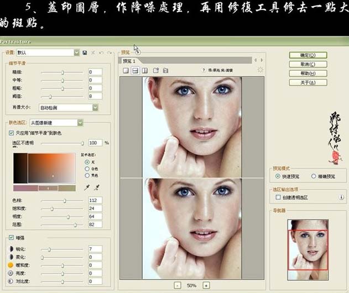Screen dimensions: 349x293
Task: Toggle the 增强 enhancement checkbox
Action: click(11, 237)
